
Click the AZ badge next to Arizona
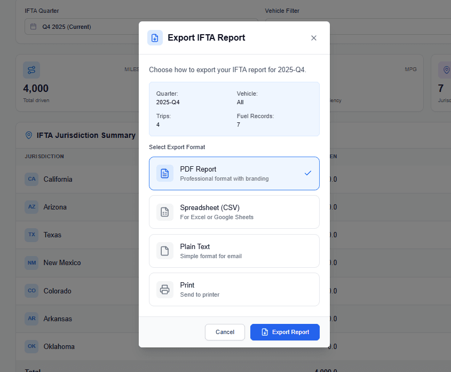(x=31, y=207)
